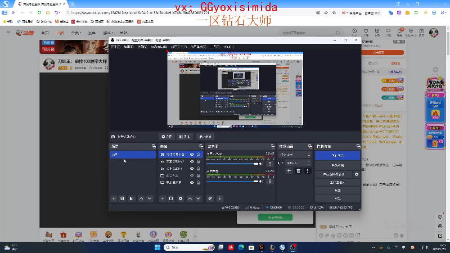Toggle the lock on the display capture source
450x253 pixels.
coord(199,182)
